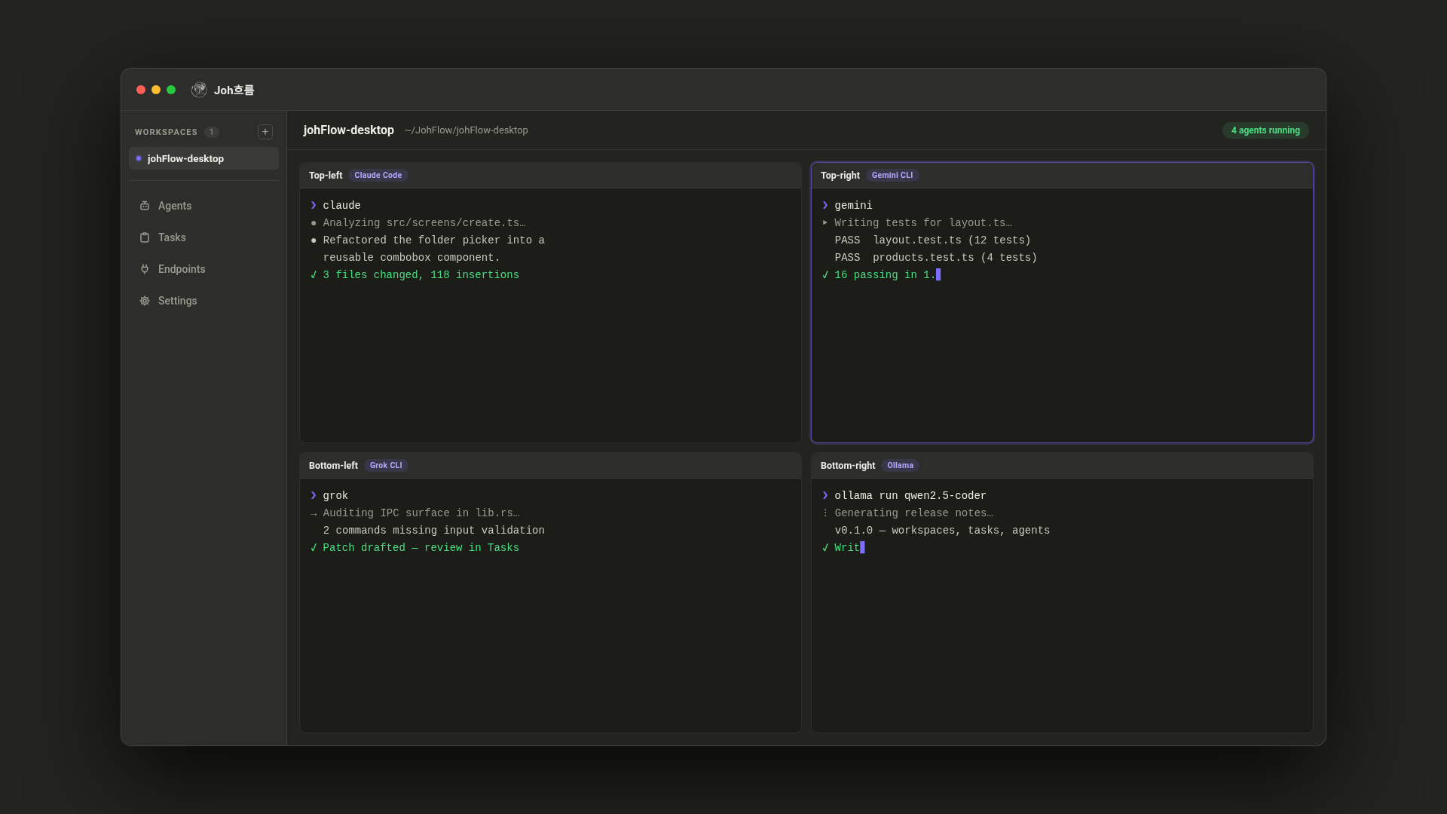The image size is (1447, 814).
Task: Click '2 commands missing input validation'
Action: click(433, 531)
